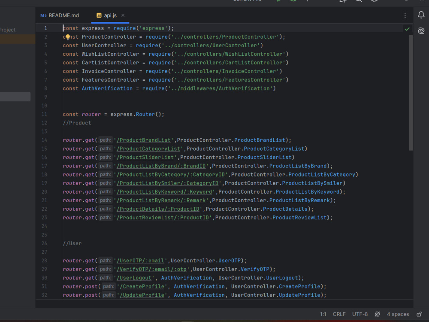Image resolution: width=429 pixels, height=322 pixels.
Task: Click router.post on line 32
Action: click(x=80, y=295)
